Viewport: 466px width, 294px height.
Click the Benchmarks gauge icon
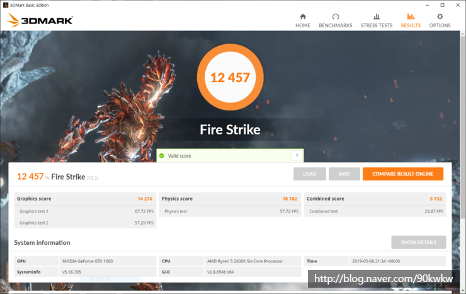pyautogui.click(x=336, y=16)
